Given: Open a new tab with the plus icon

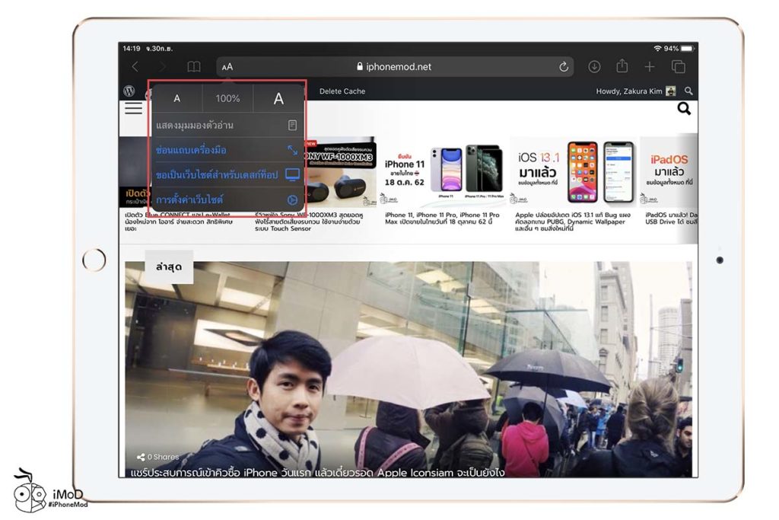Looking at the screenshot, I should click(x=650, y=66).
